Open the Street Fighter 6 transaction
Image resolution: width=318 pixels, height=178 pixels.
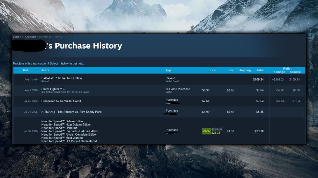(159, 90)
